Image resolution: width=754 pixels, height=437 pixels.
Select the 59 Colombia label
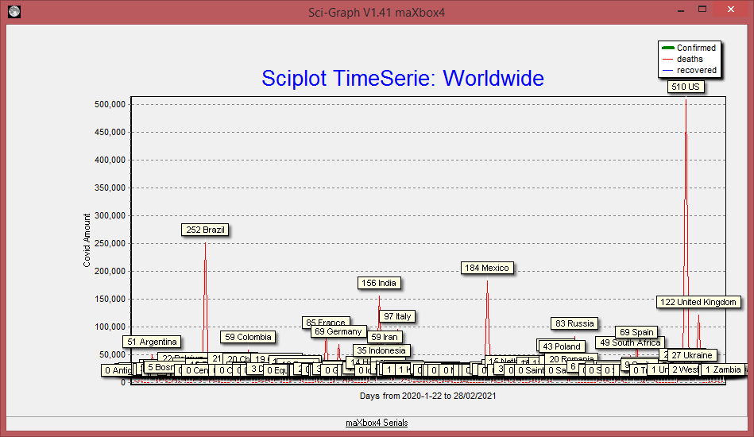point(248,337)
